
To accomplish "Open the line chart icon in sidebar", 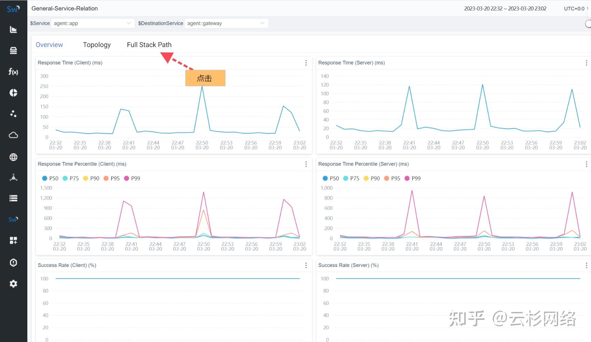I will (x=13, y=30).
